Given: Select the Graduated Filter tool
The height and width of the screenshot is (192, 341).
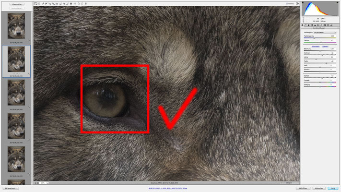Looking at the screenshot, I should (x=71, y=4).
